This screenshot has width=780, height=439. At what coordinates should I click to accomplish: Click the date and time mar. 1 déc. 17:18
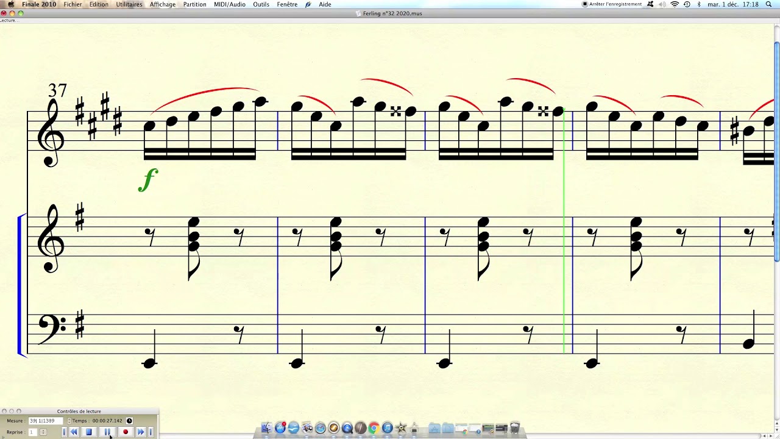point(733,4)
